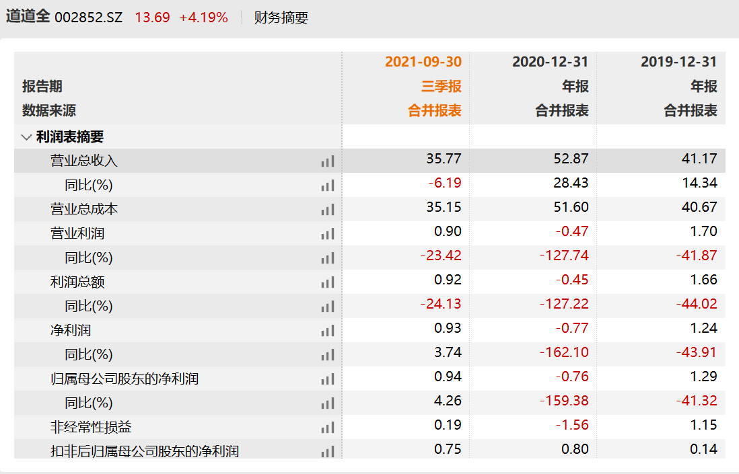This screenshot has width=739, height=474.
Task: Click chart icon in 净利润 row
Action: tap(328, 331)
